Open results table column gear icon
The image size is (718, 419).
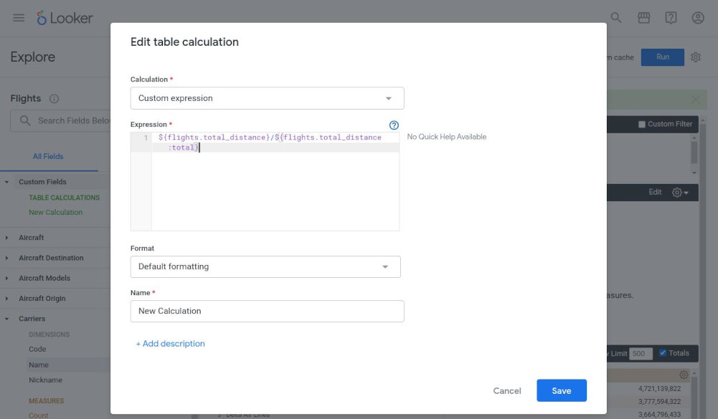point(684,375)
